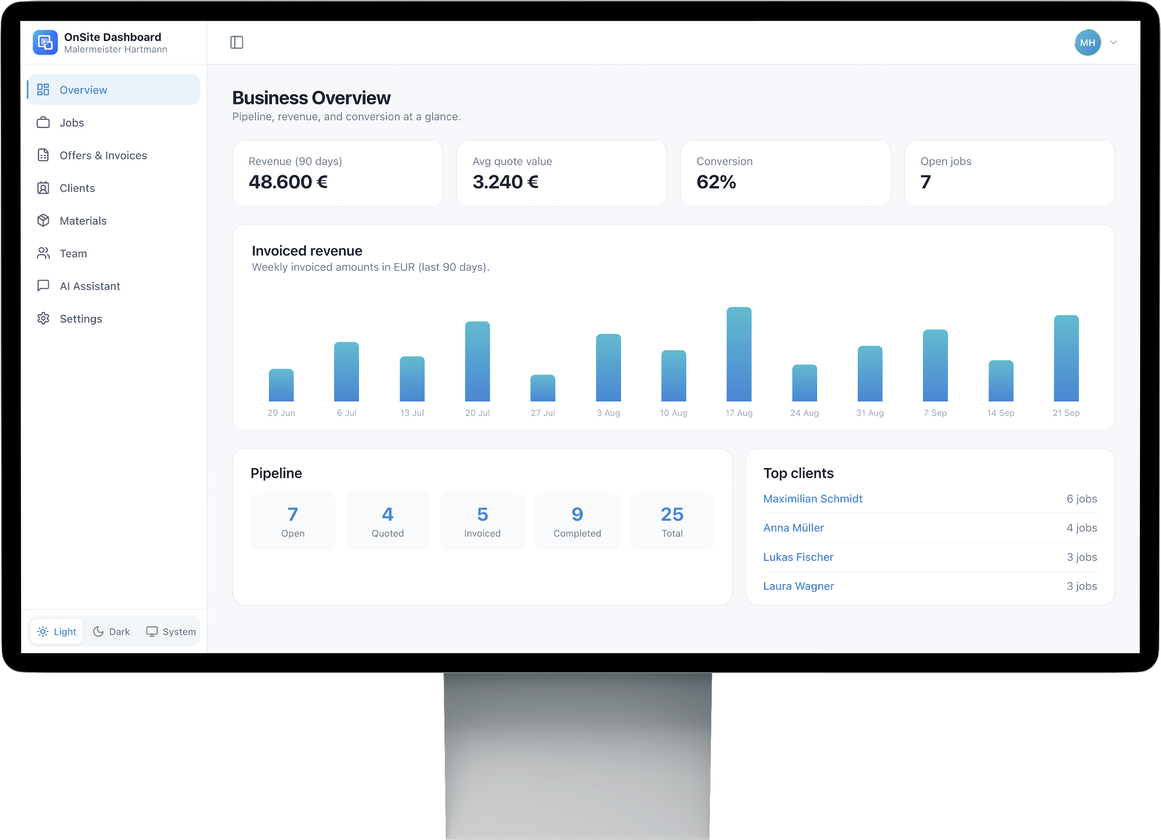1161x840 pixels.
Task: Navigate to Clients page label
Action: point(77,188)
